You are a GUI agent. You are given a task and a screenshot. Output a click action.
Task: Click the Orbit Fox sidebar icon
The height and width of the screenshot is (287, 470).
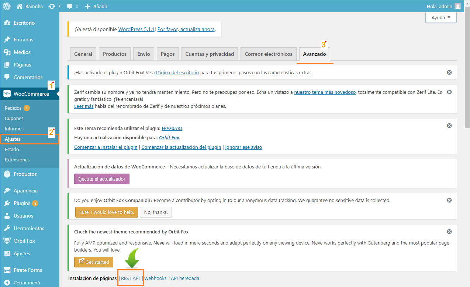click(7, 241)
